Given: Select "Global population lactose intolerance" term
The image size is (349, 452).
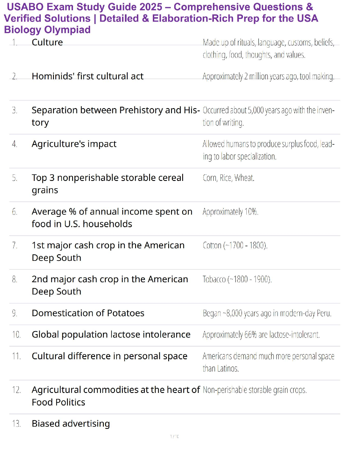Looking at the screenshot, I should pyautogui.click(x=111, y=334).
